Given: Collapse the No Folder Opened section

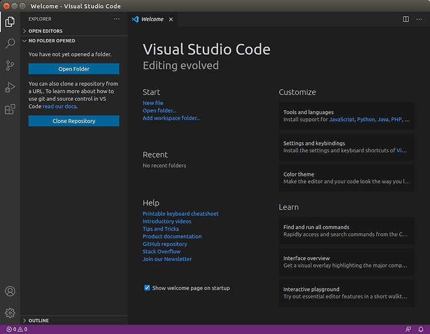Looking at the screenshot, I should (74, 41).
